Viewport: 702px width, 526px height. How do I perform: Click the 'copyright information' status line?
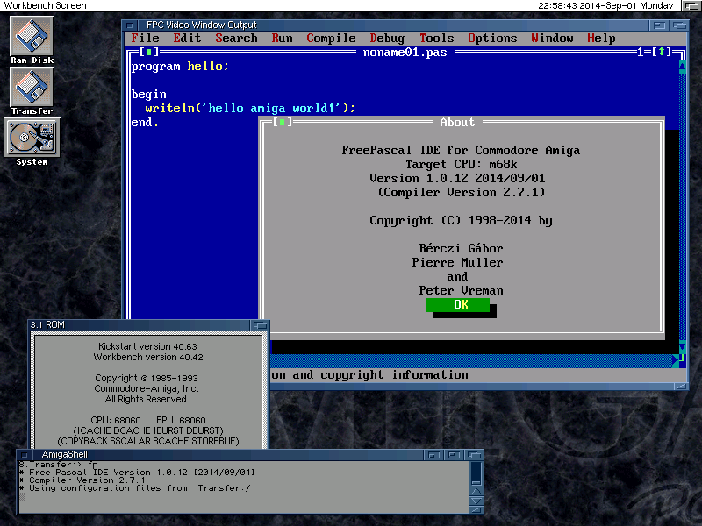(394, 375)
